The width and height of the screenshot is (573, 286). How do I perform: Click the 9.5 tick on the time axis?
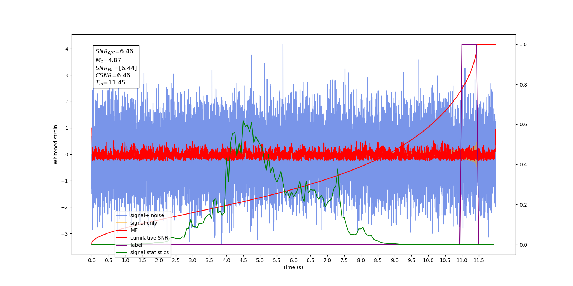[411, 260]
